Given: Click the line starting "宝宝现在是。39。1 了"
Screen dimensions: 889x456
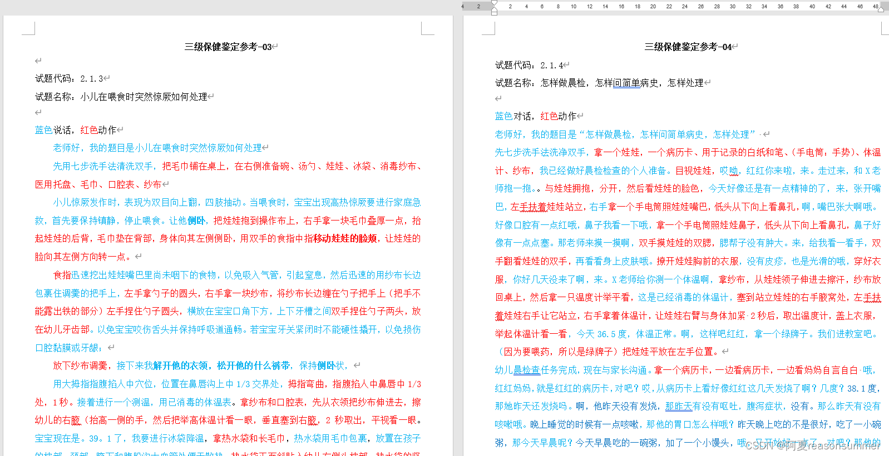Looking at the screenshot, I should click(x=228, y=438).
